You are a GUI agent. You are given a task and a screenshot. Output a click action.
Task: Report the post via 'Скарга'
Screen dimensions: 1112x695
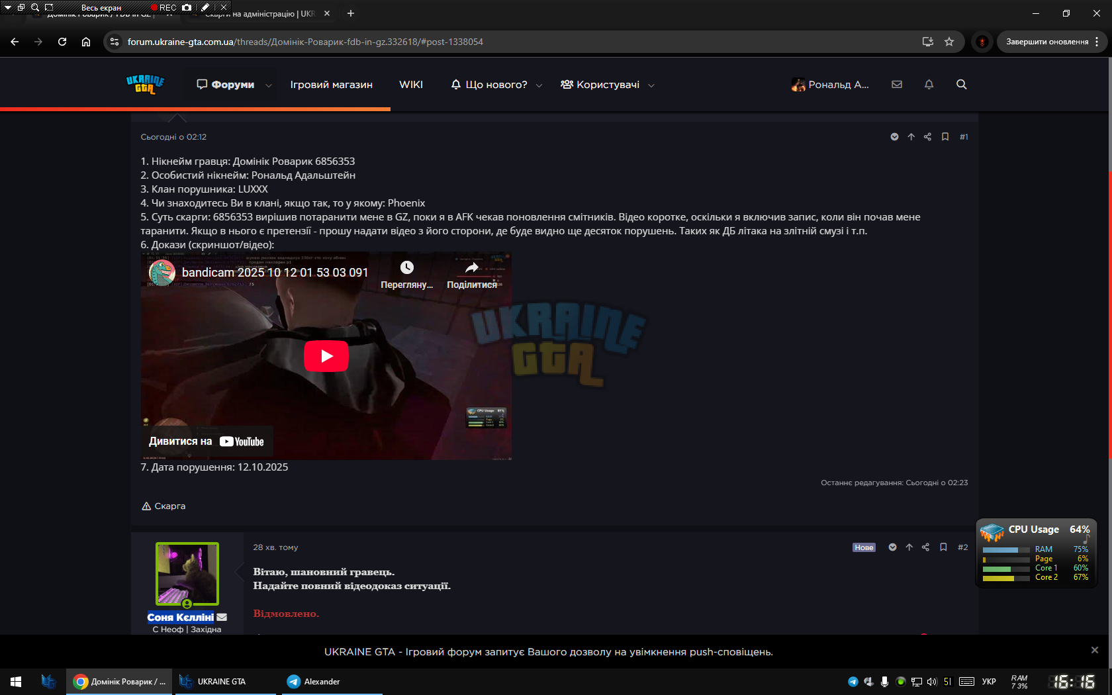click(163, 506)
